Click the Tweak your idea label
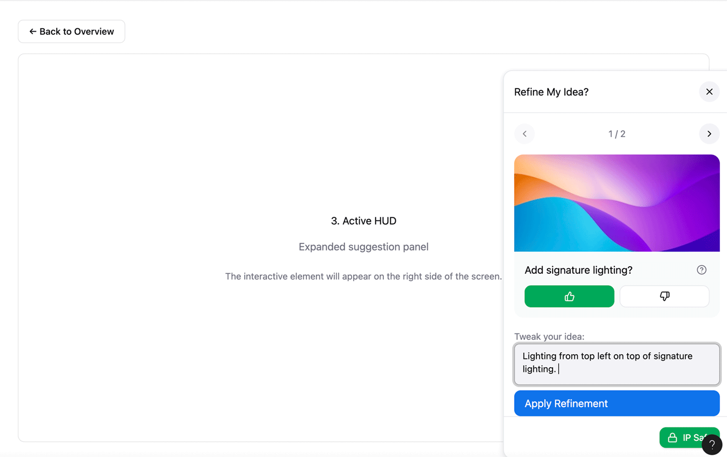Screen dimensions: 727x457 coord(549,337)
